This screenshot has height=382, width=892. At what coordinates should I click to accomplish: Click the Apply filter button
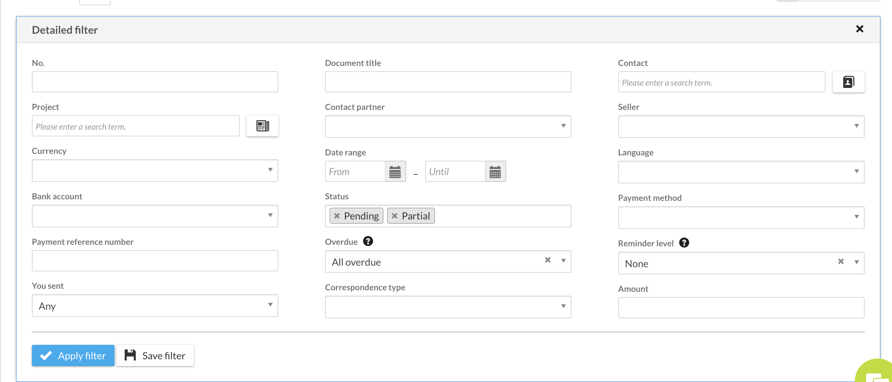[x=73, y=355]
